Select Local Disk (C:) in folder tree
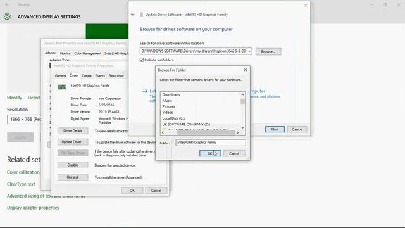The image size is (405, 228). pyautogui.click(x=173, y=118)
